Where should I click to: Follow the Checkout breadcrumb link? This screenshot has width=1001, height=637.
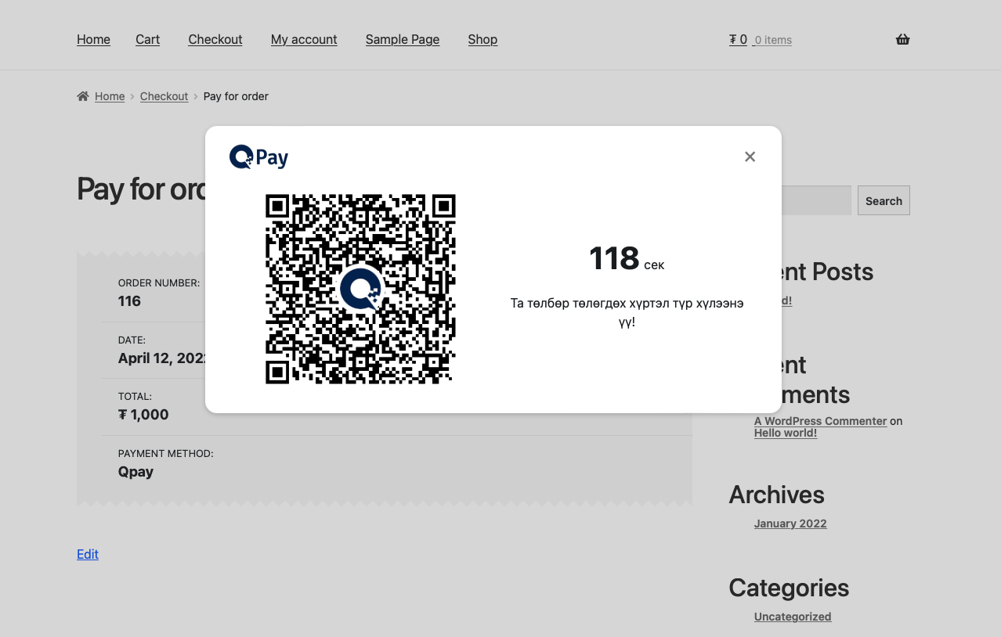pyautogui.click(x=164, y=96)
